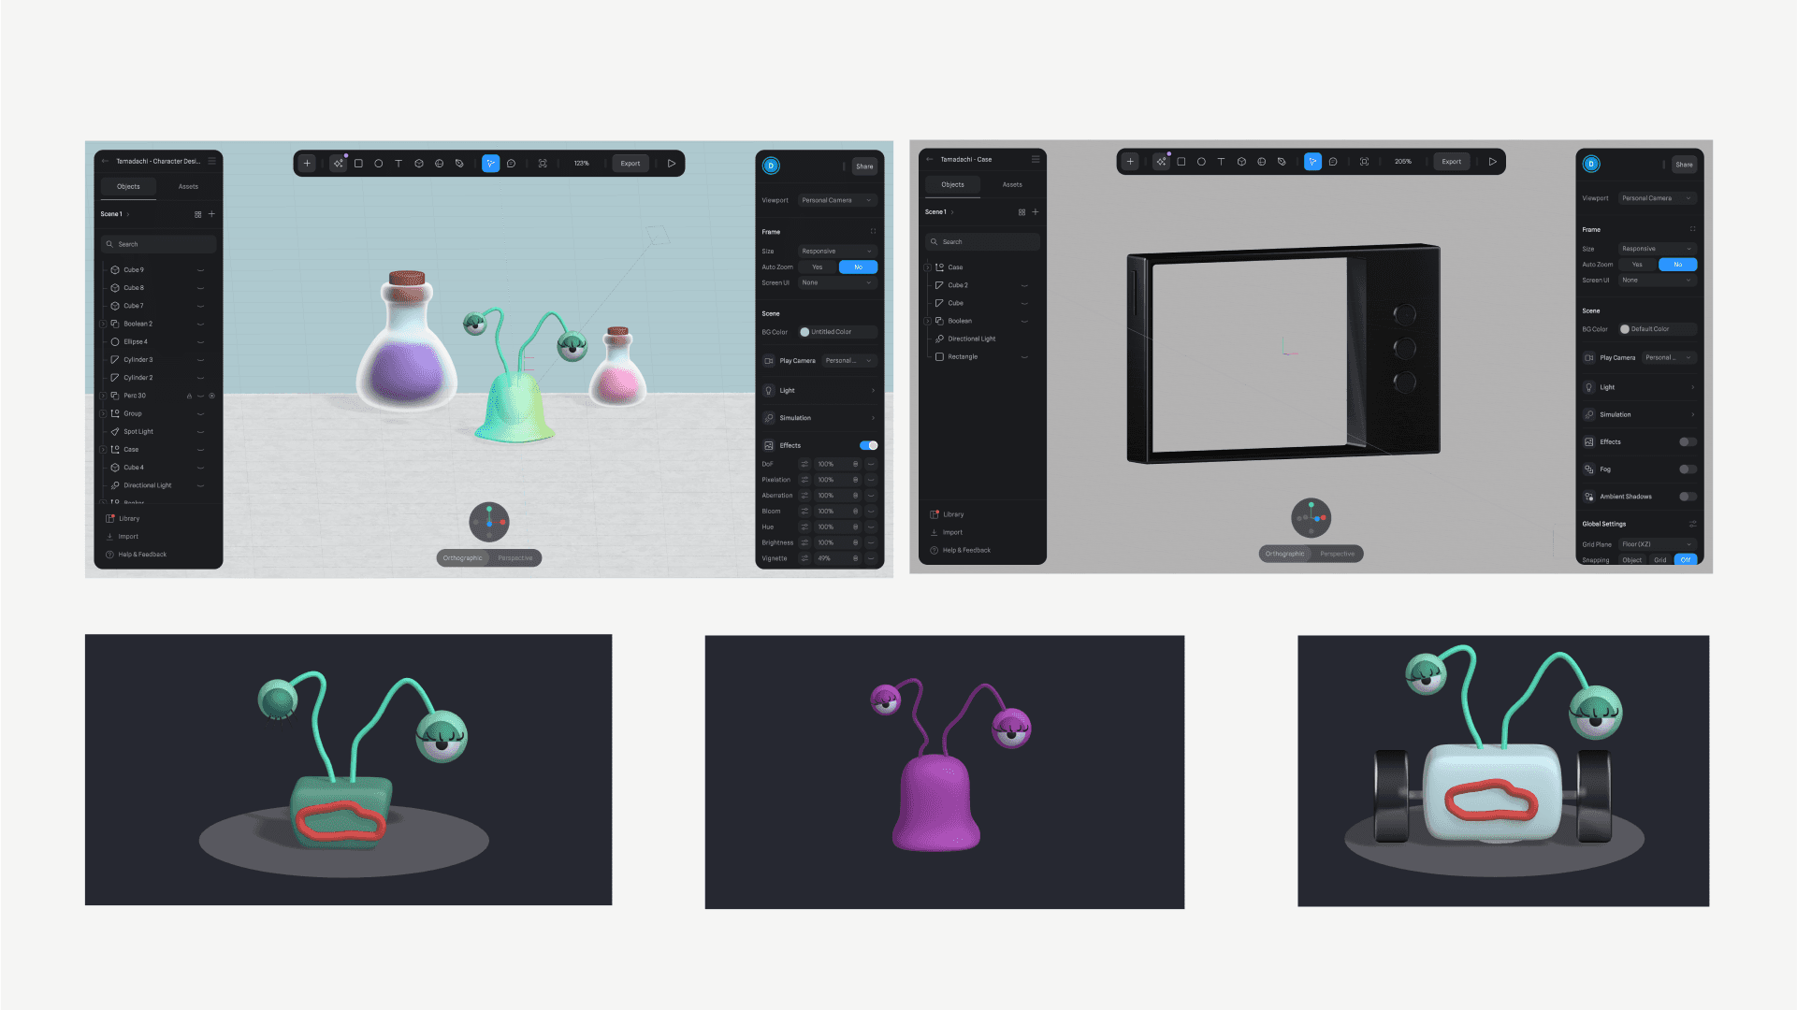Select the Text tool in left editor toolbar

[x=399, y=164]
